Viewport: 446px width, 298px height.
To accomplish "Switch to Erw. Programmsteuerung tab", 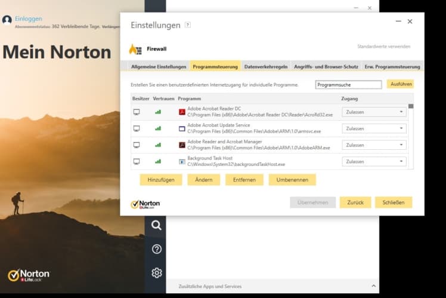I will (392, 67).
